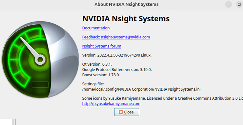
Task: Minimize the About dialog window
Action: click(228, 4)
